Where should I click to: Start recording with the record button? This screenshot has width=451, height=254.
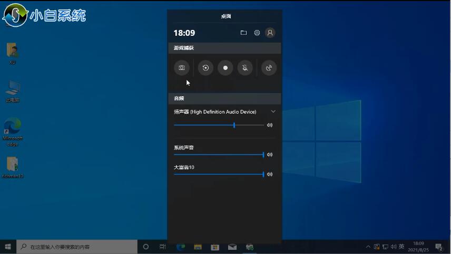click(x=226, y=68)
